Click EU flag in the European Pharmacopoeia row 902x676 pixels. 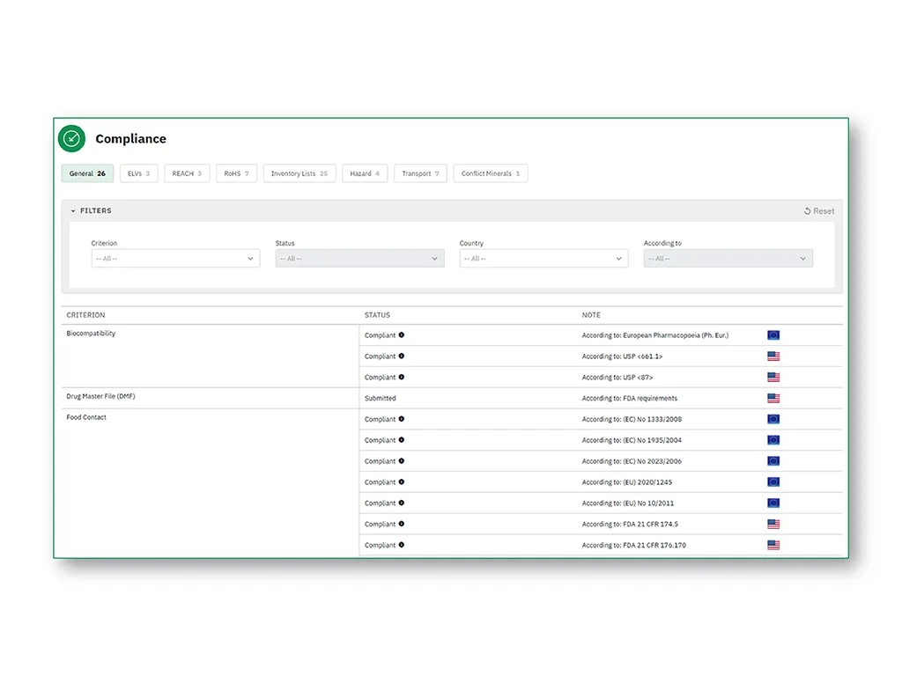pyautogui.click(x=773, y=335)
